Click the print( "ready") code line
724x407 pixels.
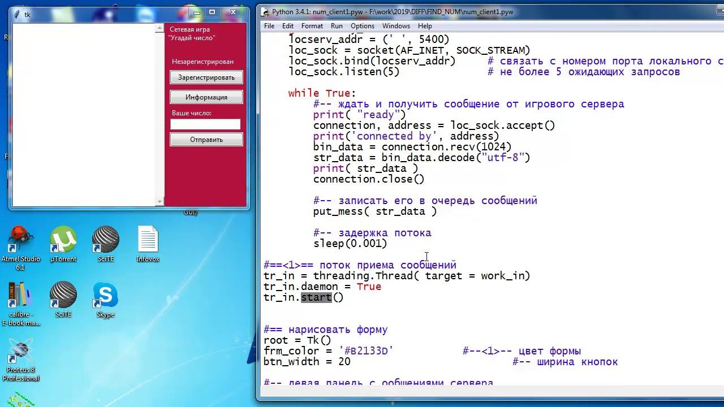click(360, 115)
